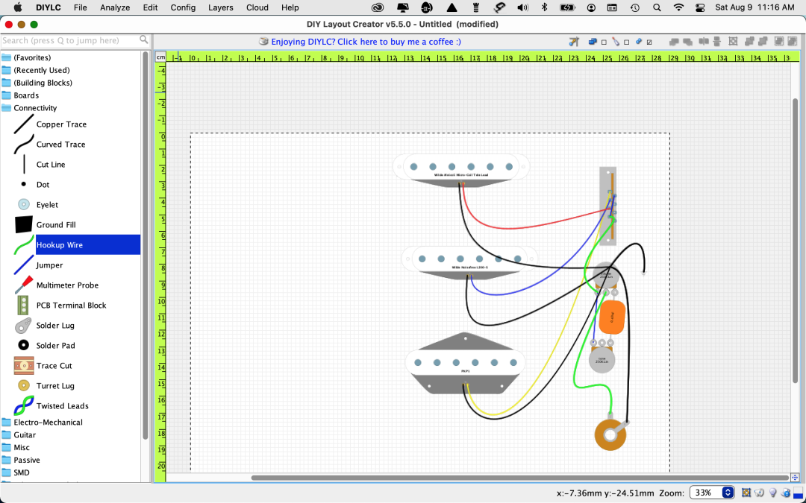Click the 'buy me a coffee' link
806x503 pixels.
366,42
